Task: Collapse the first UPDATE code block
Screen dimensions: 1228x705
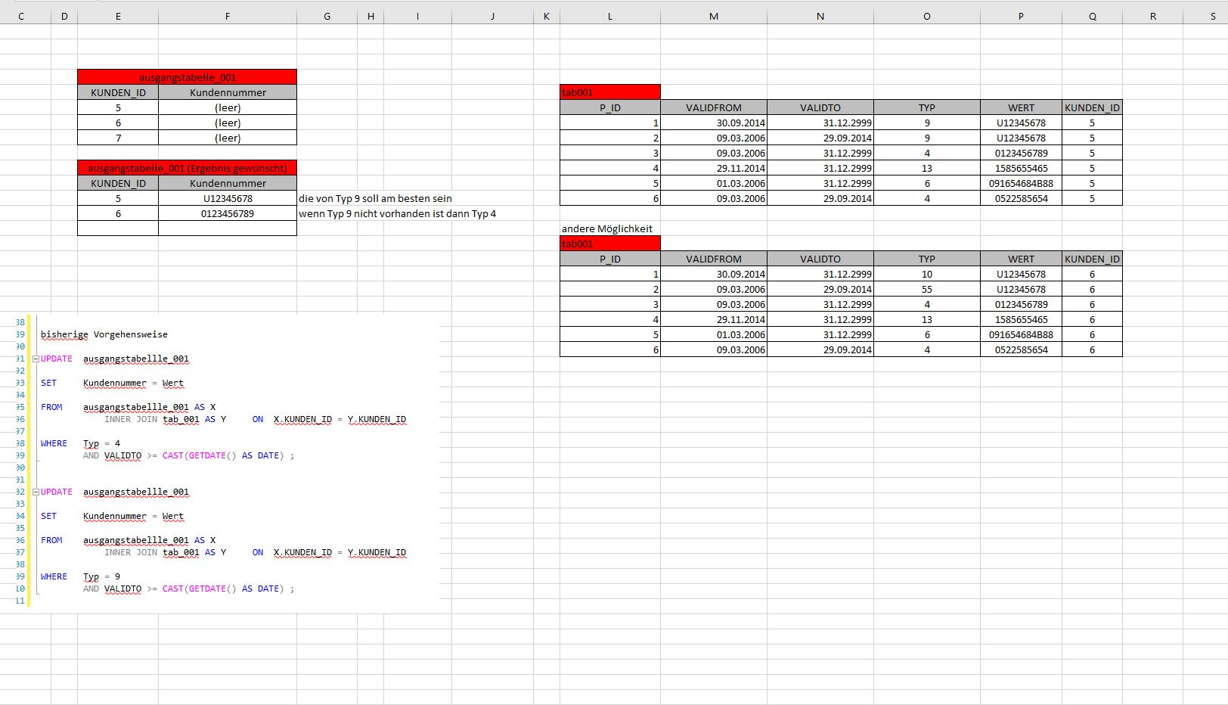Action: (x=36, y=359)
